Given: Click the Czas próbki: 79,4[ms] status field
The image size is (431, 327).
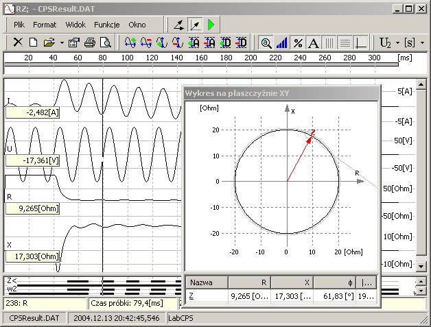Looking at the screenshot, I should pos(133,304).
